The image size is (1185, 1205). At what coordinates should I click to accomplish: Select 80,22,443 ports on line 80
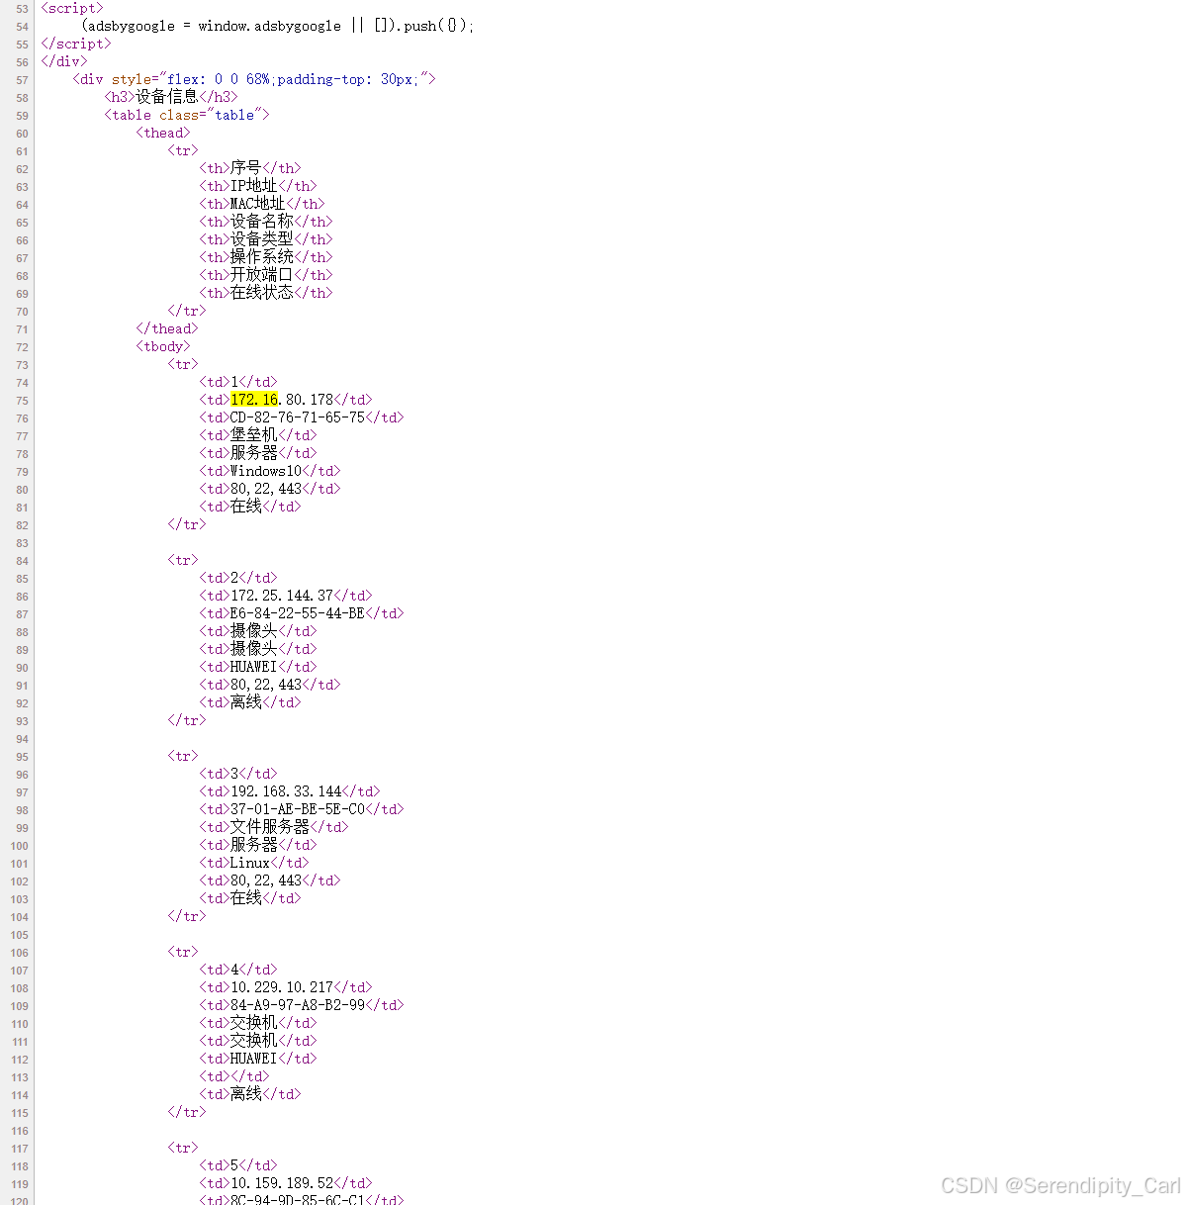click(x=266, y=489)
